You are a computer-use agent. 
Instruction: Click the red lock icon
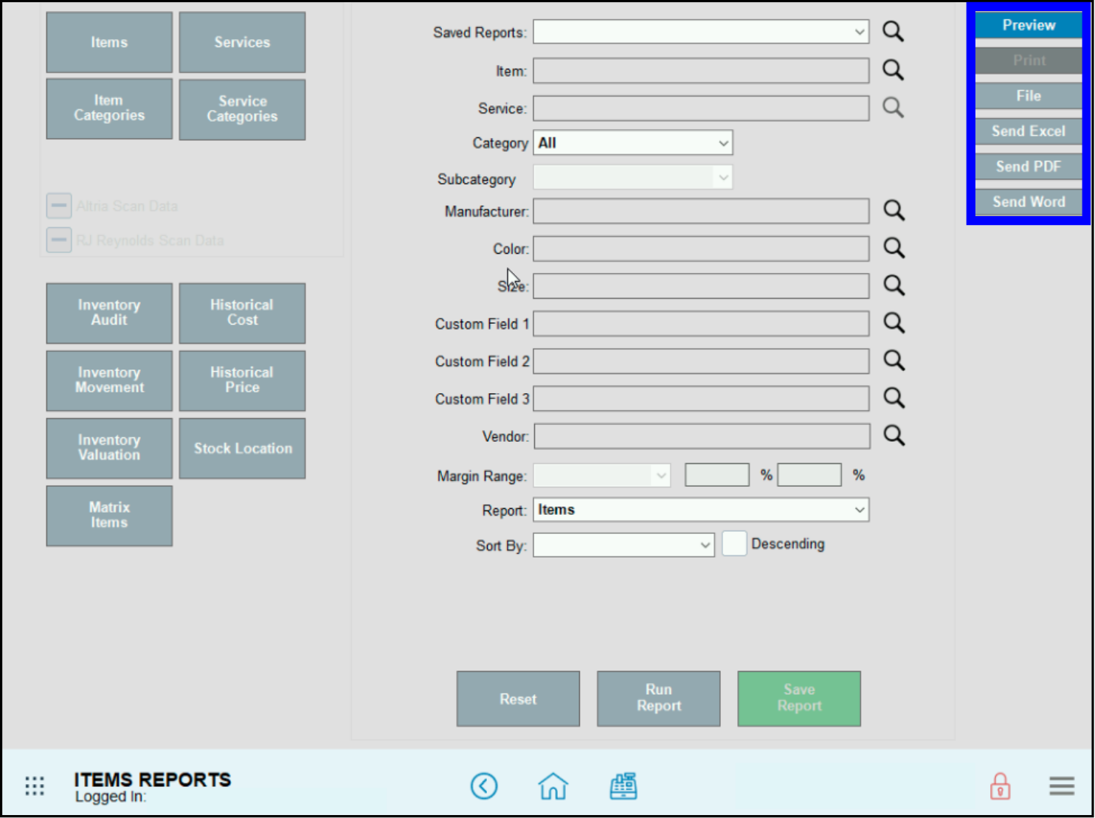pos(1000,786)
